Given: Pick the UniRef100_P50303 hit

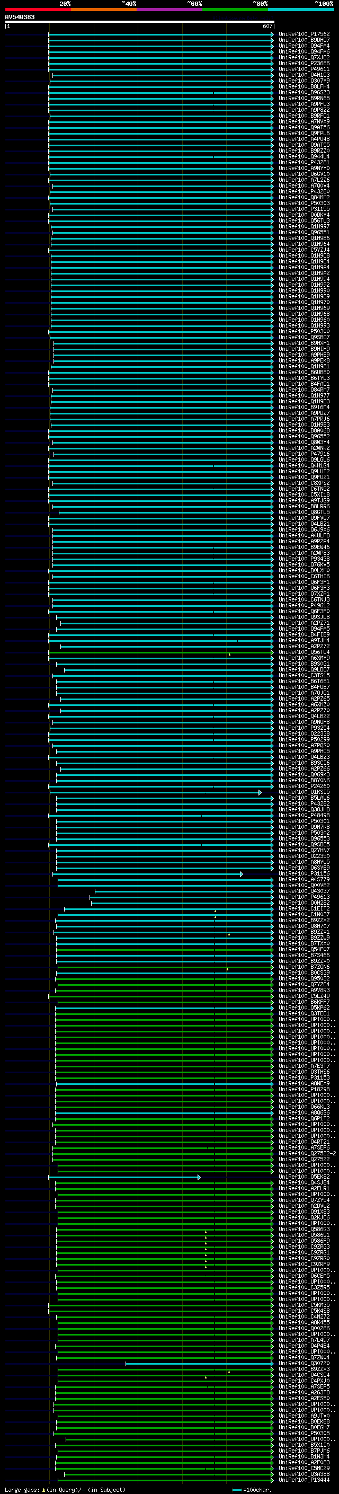Looking at the screenshot, I should 304,203.
